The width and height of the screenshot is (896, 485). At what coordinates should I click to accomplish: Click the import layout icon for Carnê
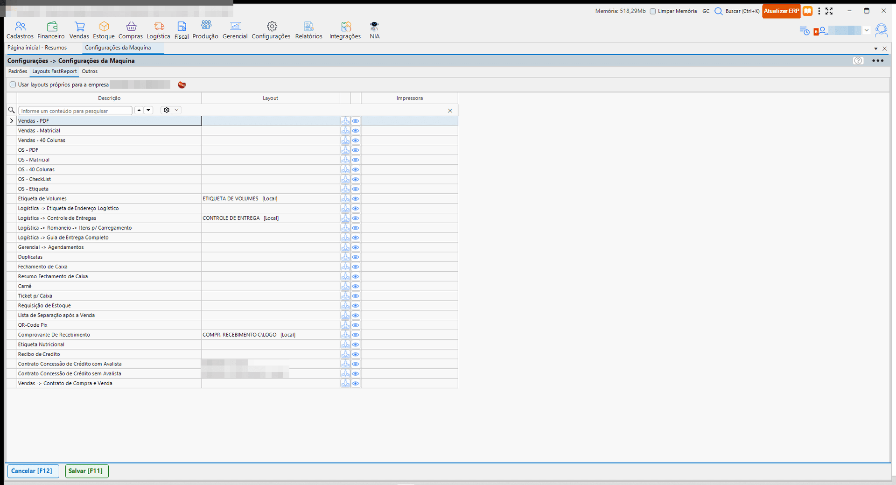pos(345,286)
